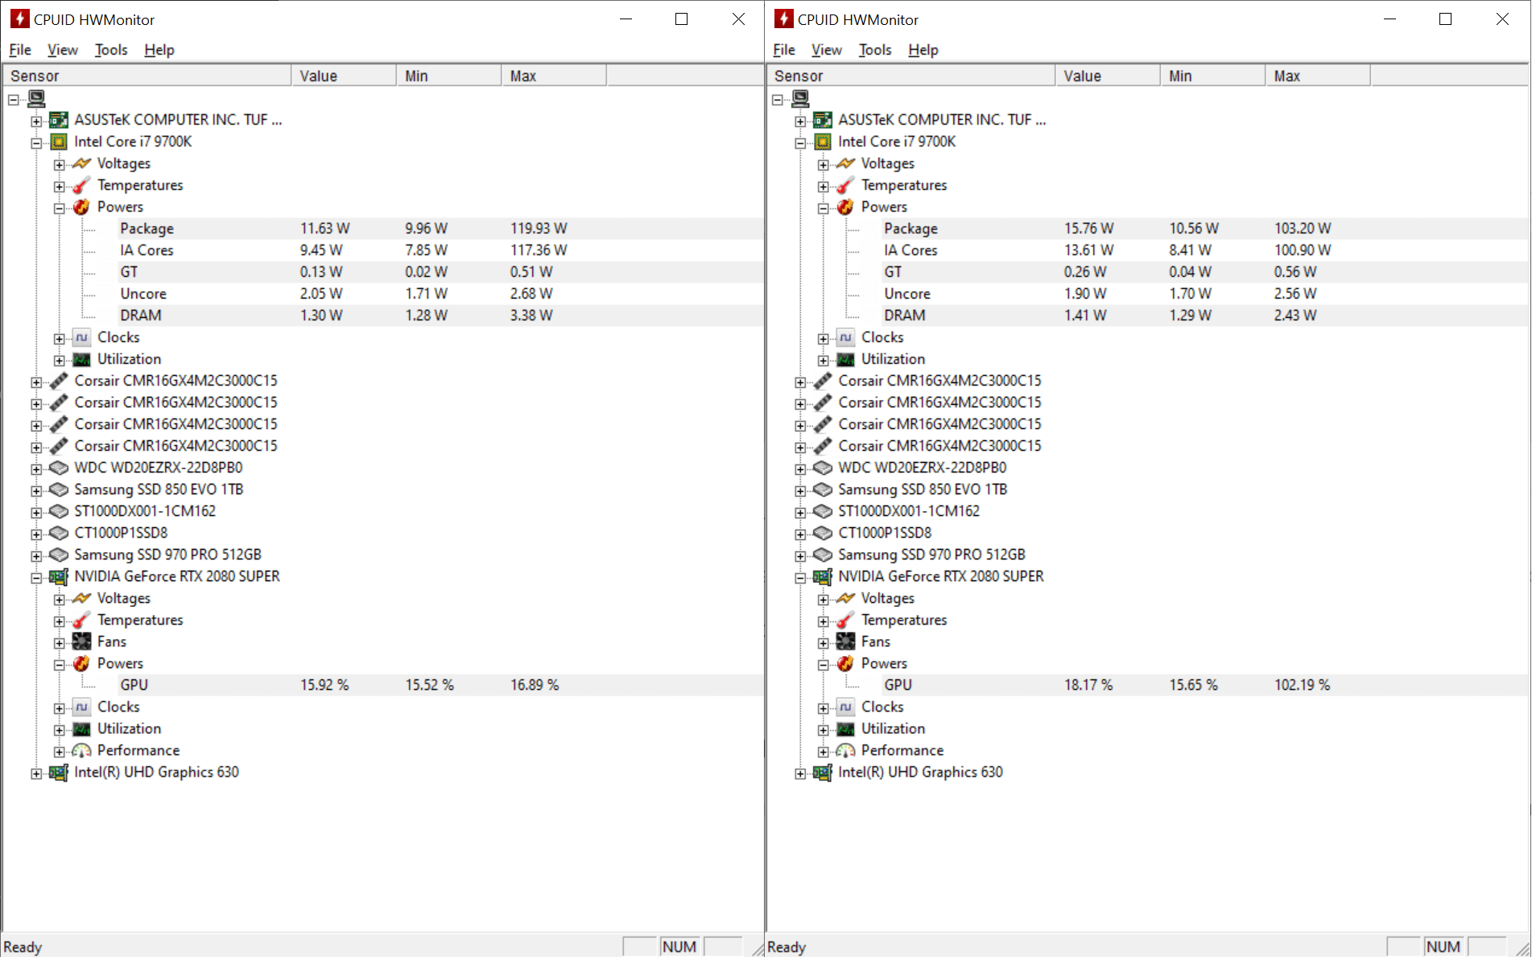Click the ASUSTeK motherboard icon in right window
Viewport: 1532px width, 957px height.
point(822,120)
